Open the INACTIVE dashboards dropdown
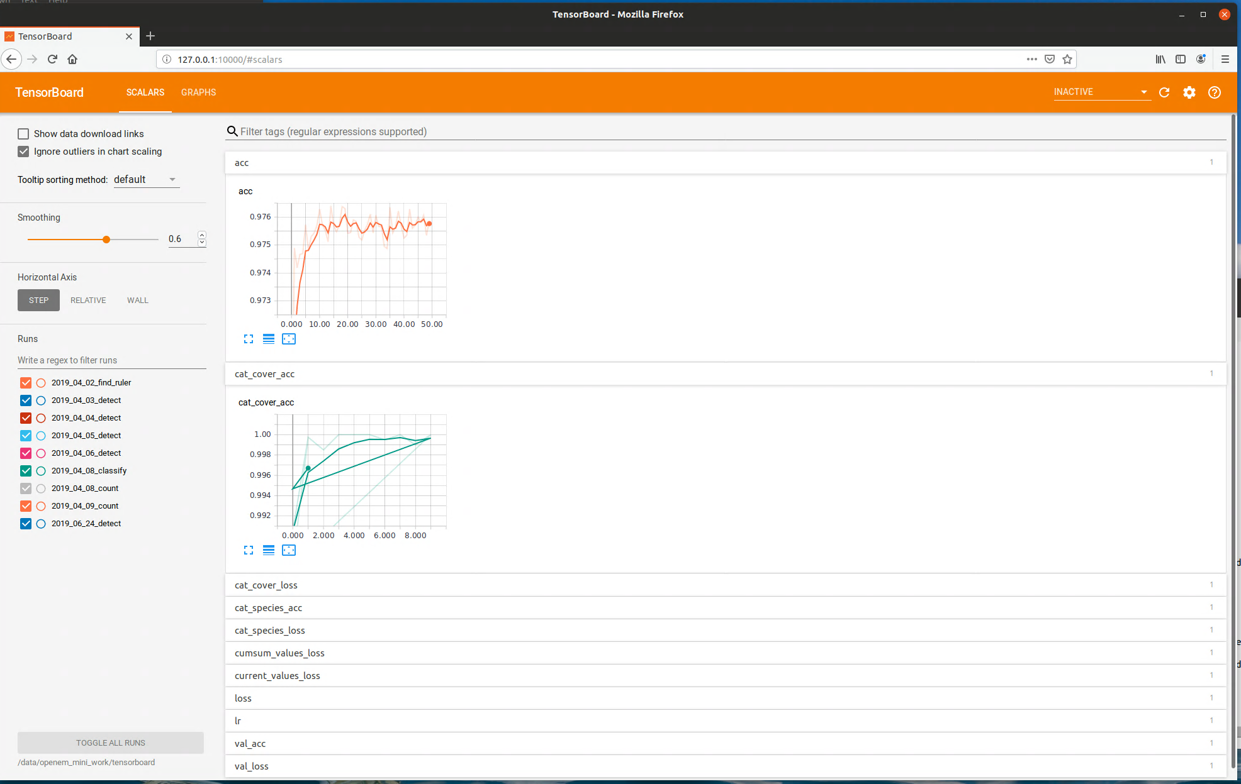This screenshot has width=1241, height=784. point(1101,92)
